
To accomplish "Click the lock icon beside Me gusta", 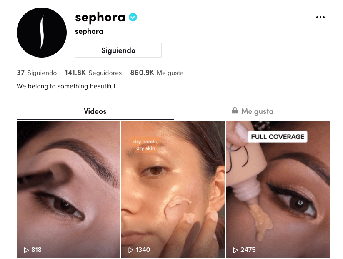I will point(235,111).
